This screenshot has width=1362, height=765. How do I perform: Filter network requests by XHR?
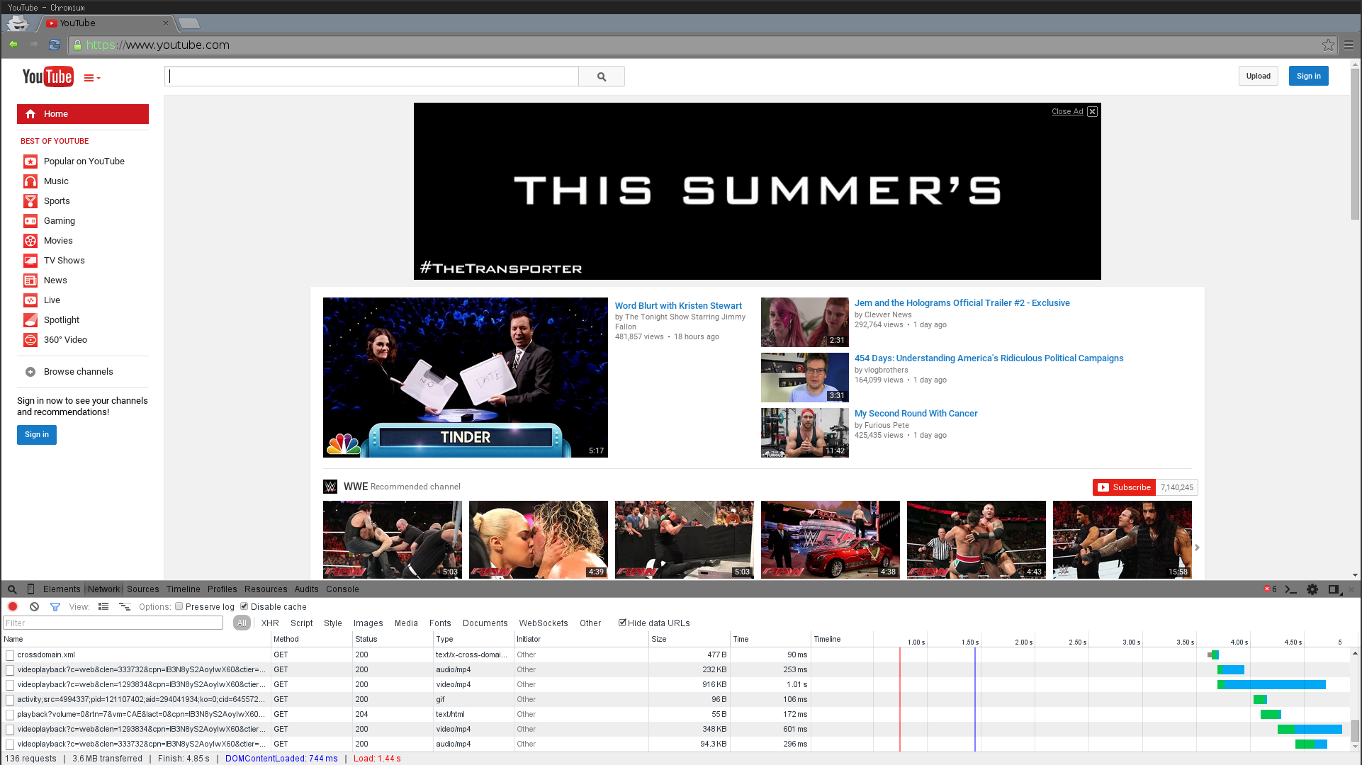point(269,623)
